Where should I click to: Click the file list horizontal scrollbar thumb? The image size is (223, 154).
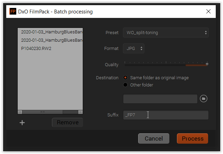pyautogui.click(x=43, y=112)
